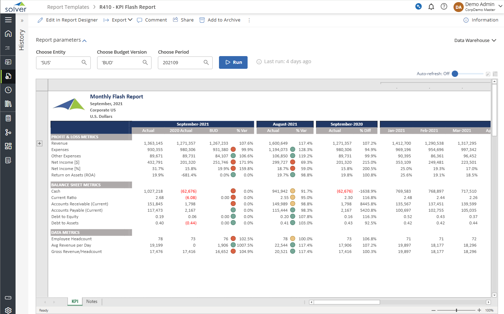Switch to the Notes sheet tab
The image size is (504, 314).
click(92, 301)
